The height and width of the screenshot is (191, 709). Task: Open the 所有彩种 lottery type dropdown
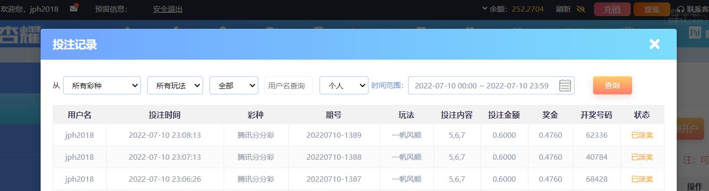(x=102, y=85)
